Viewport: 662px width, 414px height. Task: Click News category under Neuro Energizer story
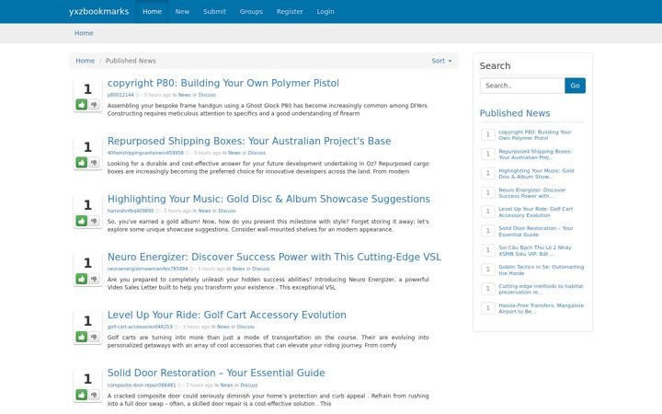coord(238,269)
